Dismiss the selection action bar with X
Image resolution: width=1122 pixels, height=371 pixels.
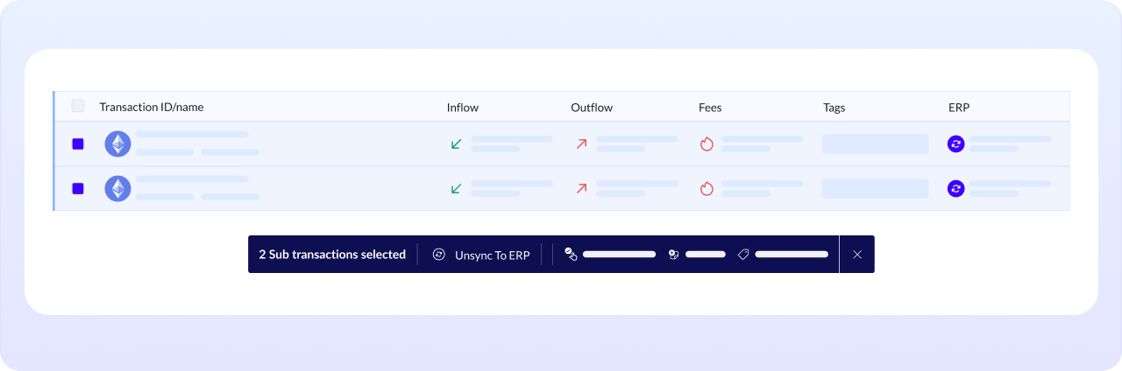[x=857, y=255]
